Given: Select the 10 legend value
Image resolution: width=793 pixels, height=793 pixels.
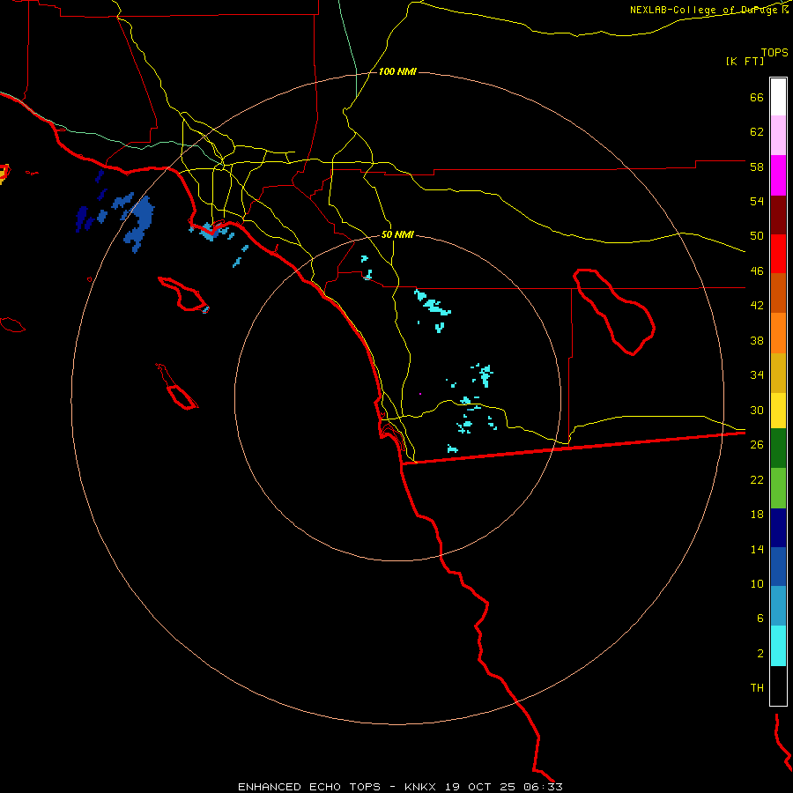Looking at the screenshot, I should point(757,584).
